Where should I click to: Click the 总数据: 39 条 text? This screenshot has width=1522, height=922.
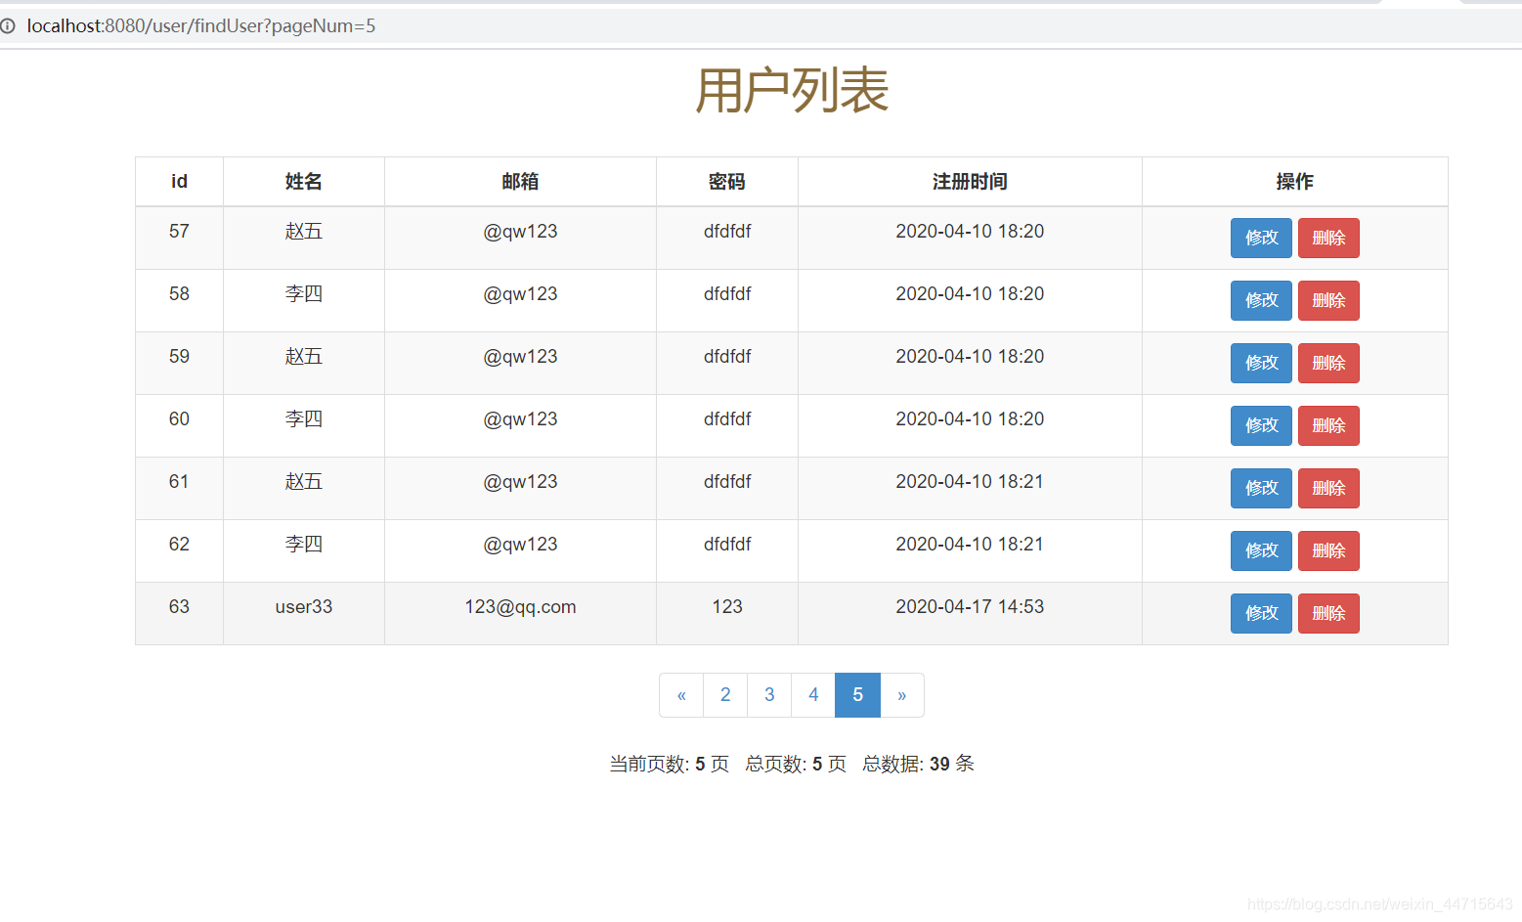918,764
